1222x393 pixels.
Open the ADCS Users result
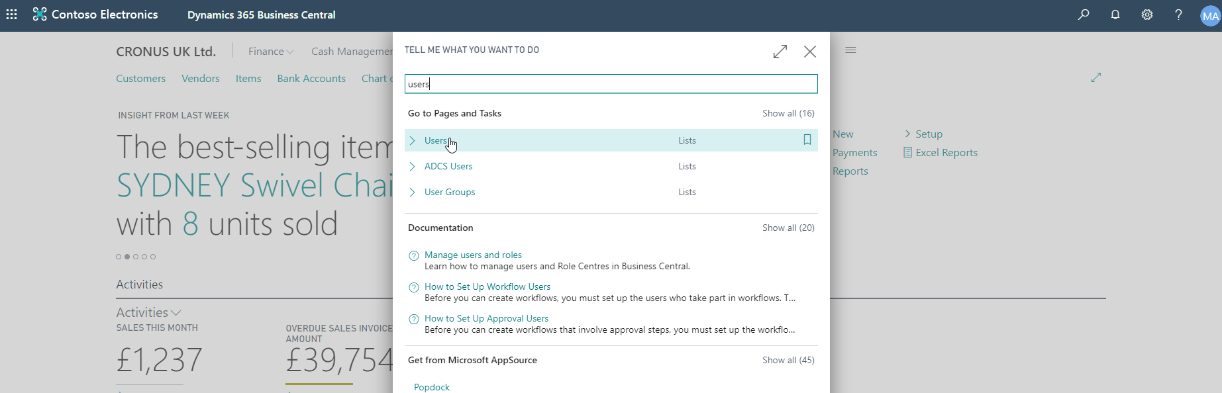click(x=448, y=166)
